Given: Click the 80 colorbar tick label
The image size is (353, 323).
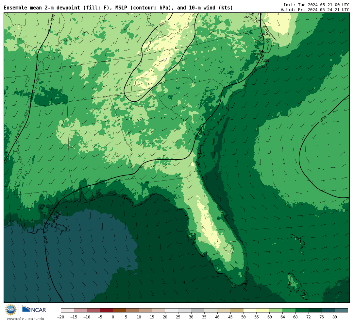Looking at the screenshot, I should click(335, 317).
